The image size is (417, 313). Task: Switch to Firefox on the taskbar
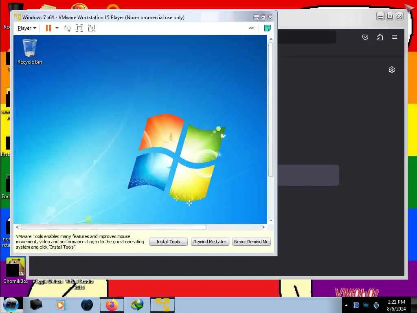click(x=112, y=305)
